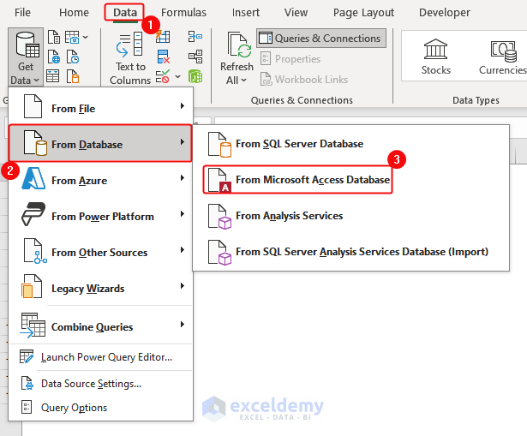Click the Remove Duplicates icon

(164, 57)
